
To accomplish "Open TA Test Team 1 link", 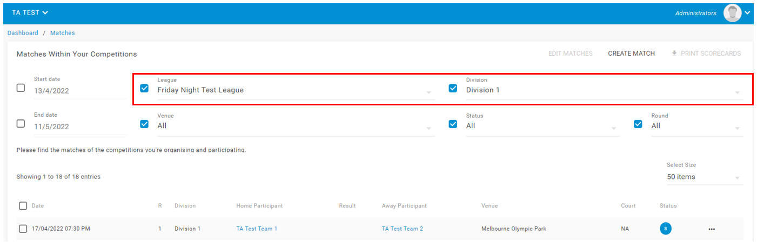I will (x=257, y=229).
